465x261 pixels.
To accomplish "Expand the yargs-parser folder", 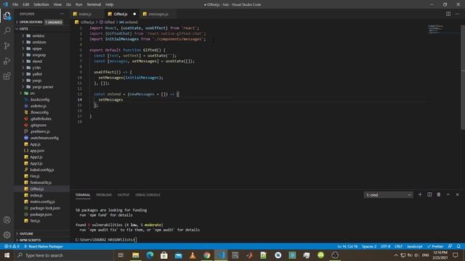I will click(43, 87).
